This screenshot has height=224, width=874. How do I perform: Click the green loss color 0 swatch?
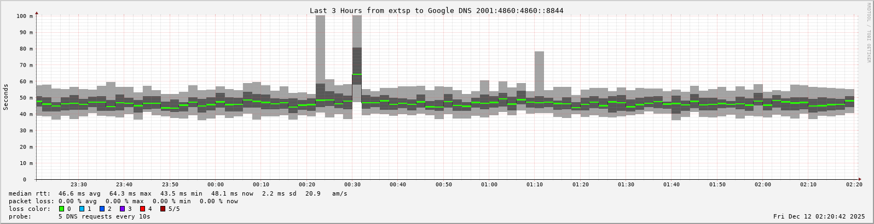(x=61, y=209)
